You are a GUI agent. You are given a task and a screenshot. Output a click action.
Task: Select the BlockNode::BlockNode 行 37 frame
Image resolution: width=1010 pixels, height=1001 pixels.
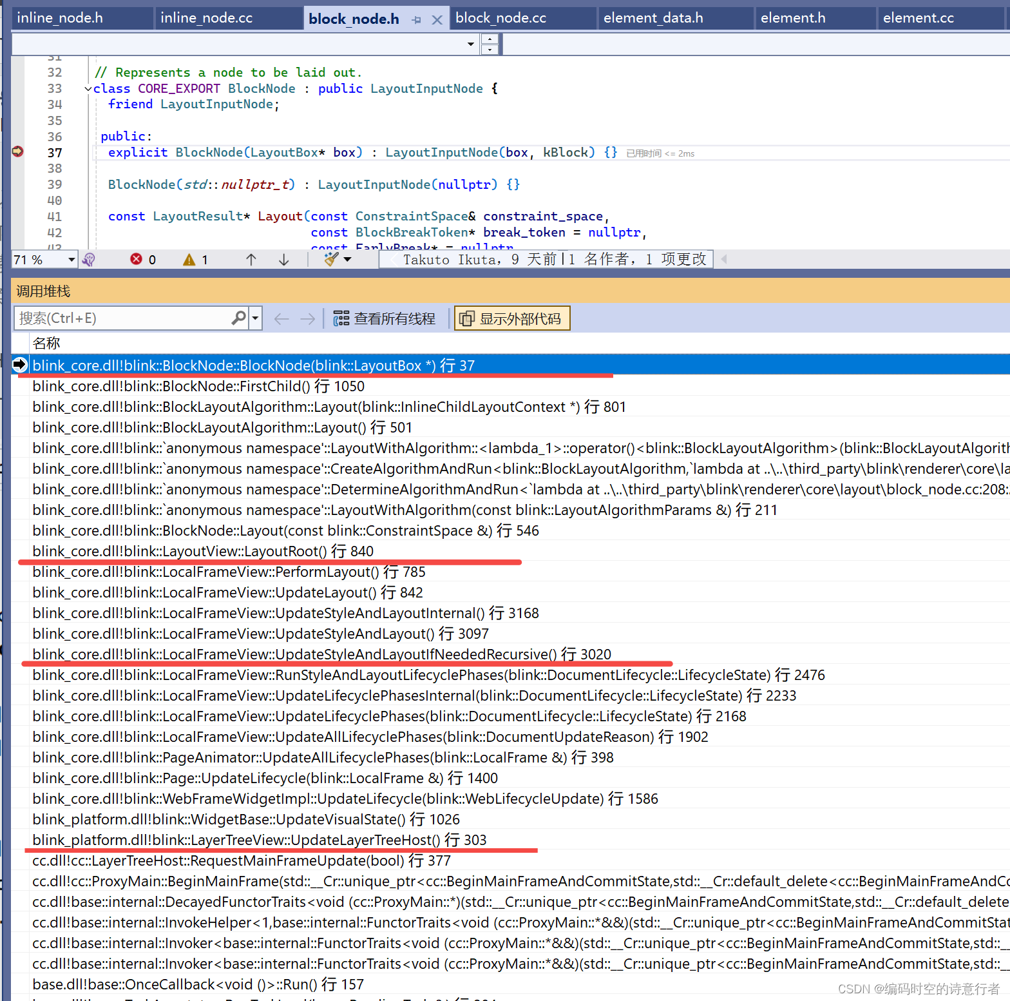click(520, 365)
